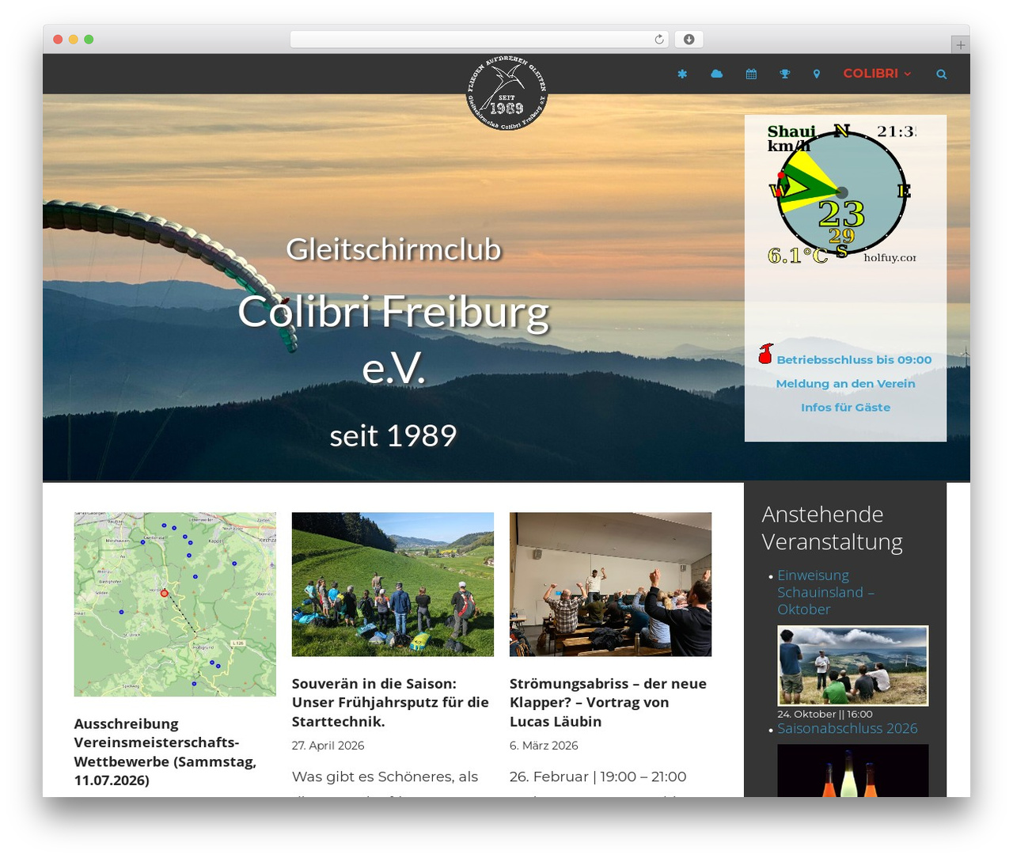1013x858 pixels.
Task: Click the asterisk icon in navigation bar
Action: [682, 74]
